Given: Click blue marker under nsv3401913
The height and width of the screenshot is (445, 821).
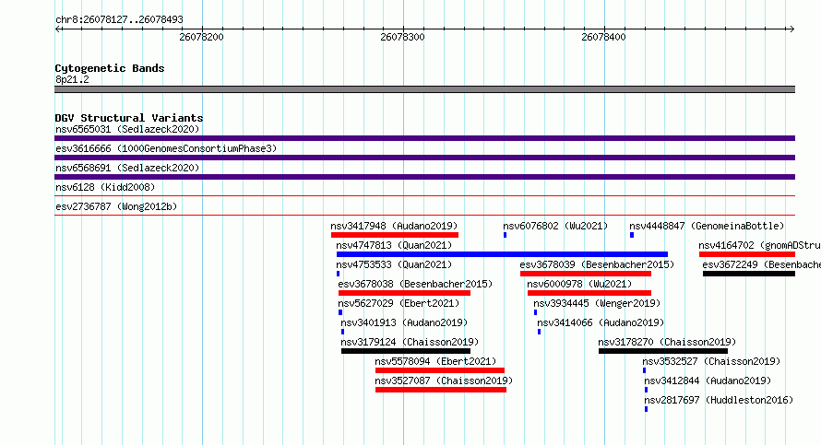Looking at the screenshot, I should 343,332.
